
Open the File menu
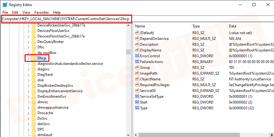pyautogui.click(x=5, y=12)
